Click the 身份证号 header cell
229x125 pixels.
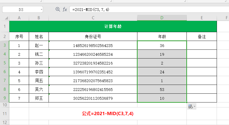click(x=93, y=37)
